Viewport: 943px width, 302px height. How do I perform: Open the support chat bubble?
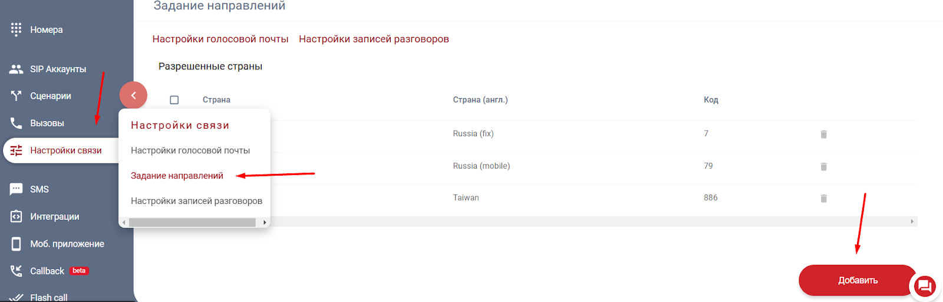[924, 286]
